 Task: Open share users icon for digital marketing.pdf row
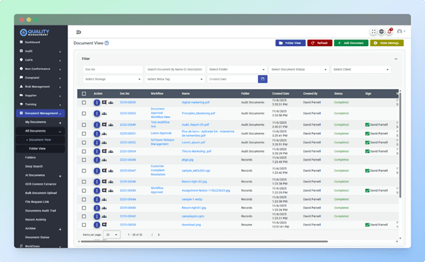(110, 103)
